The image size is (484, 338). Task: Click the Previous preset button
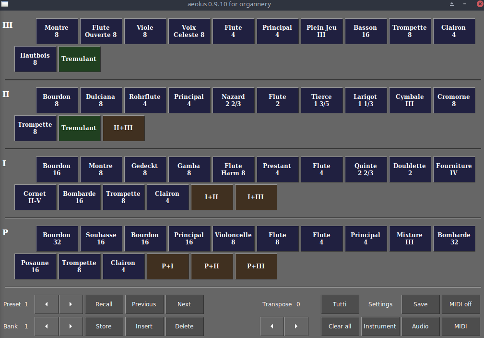click(144, 304)
